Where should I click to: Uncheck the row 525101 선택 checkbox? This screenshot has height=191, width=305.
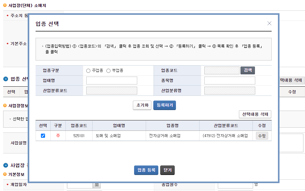(x=43, y=136)
